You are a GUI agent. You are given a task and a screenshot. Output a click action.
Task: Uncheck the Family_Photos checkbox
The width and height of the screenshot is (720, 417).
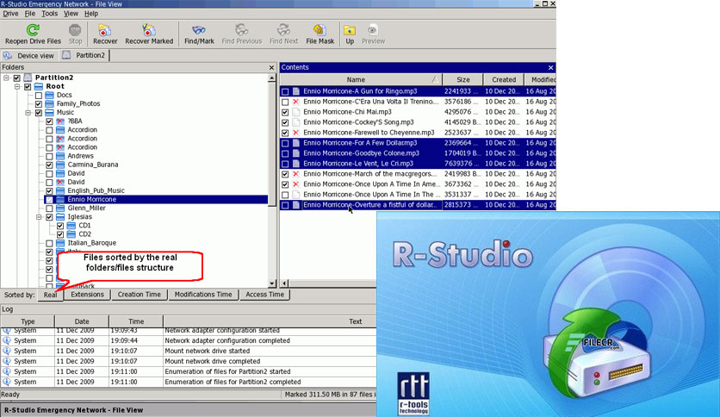(x=39, y=104)
